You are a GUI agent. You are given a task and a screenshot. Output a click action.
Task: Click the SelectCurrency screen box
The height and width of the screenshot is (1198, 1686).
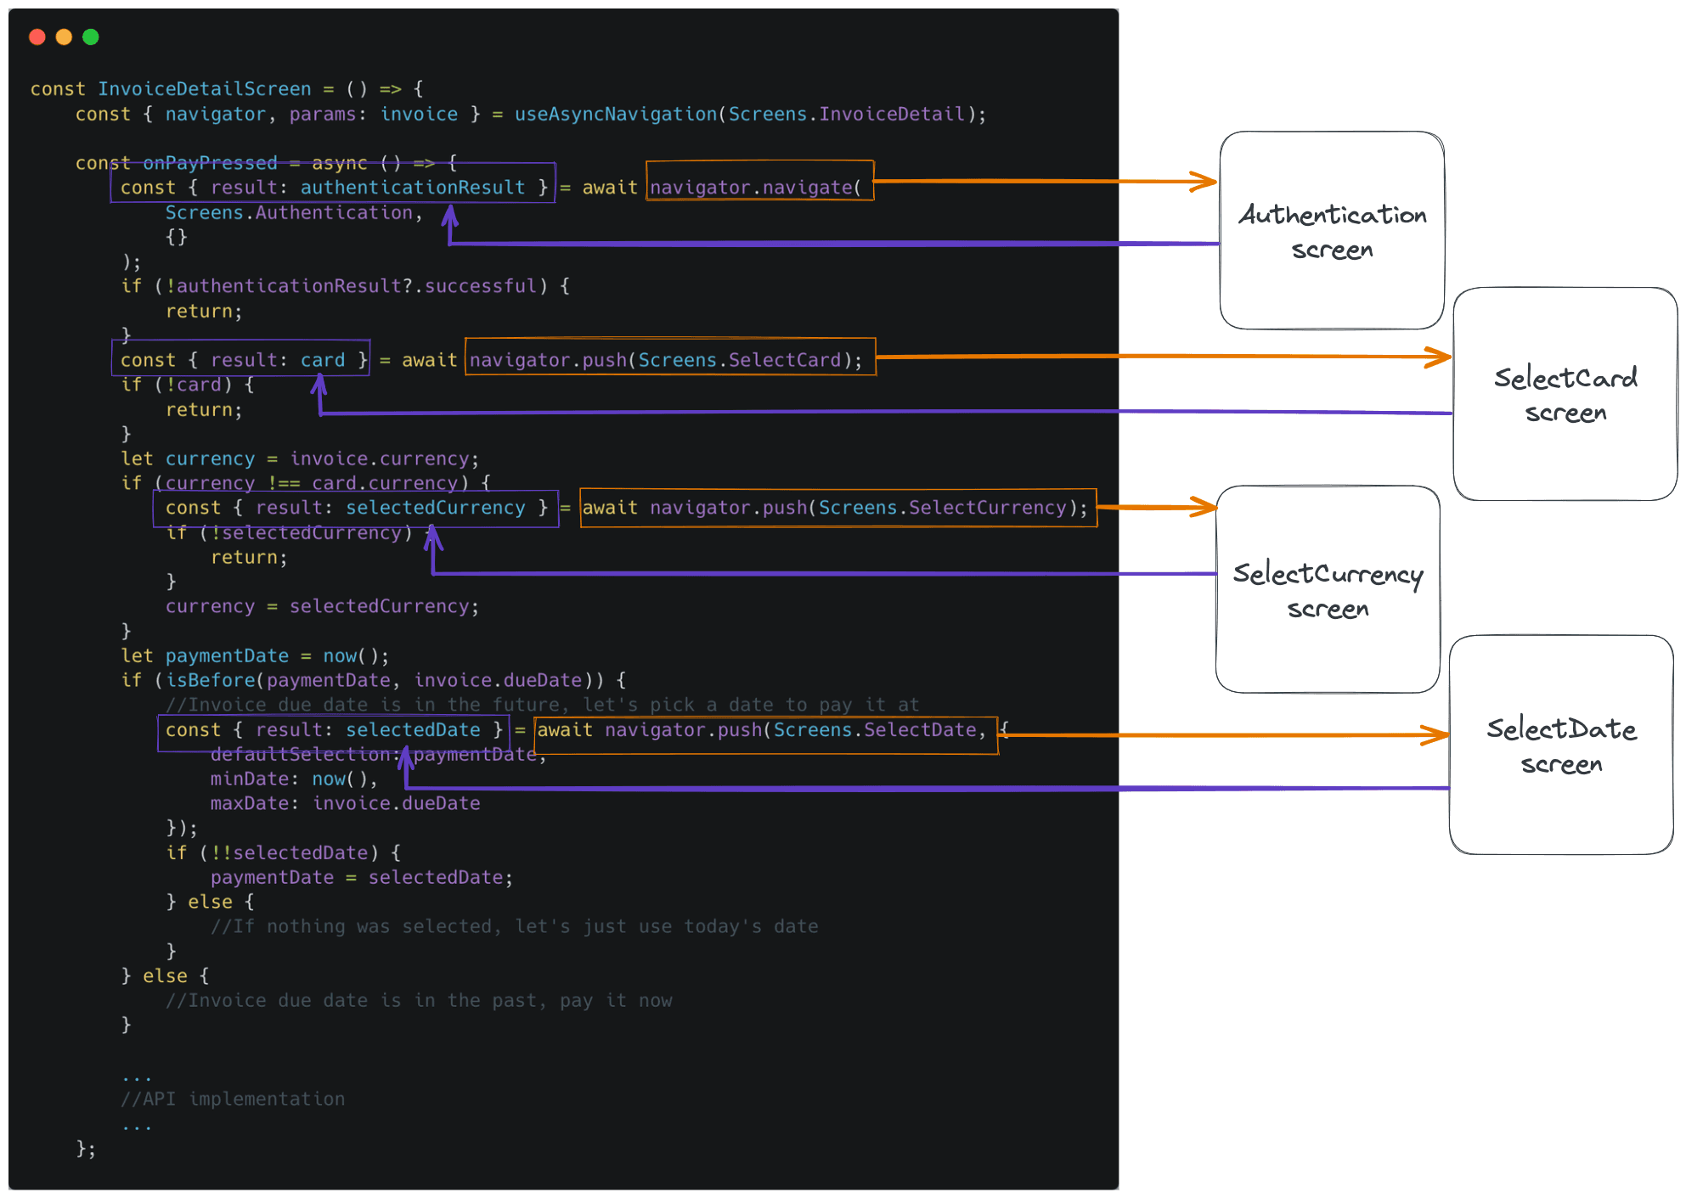[x=1327, y=589]
